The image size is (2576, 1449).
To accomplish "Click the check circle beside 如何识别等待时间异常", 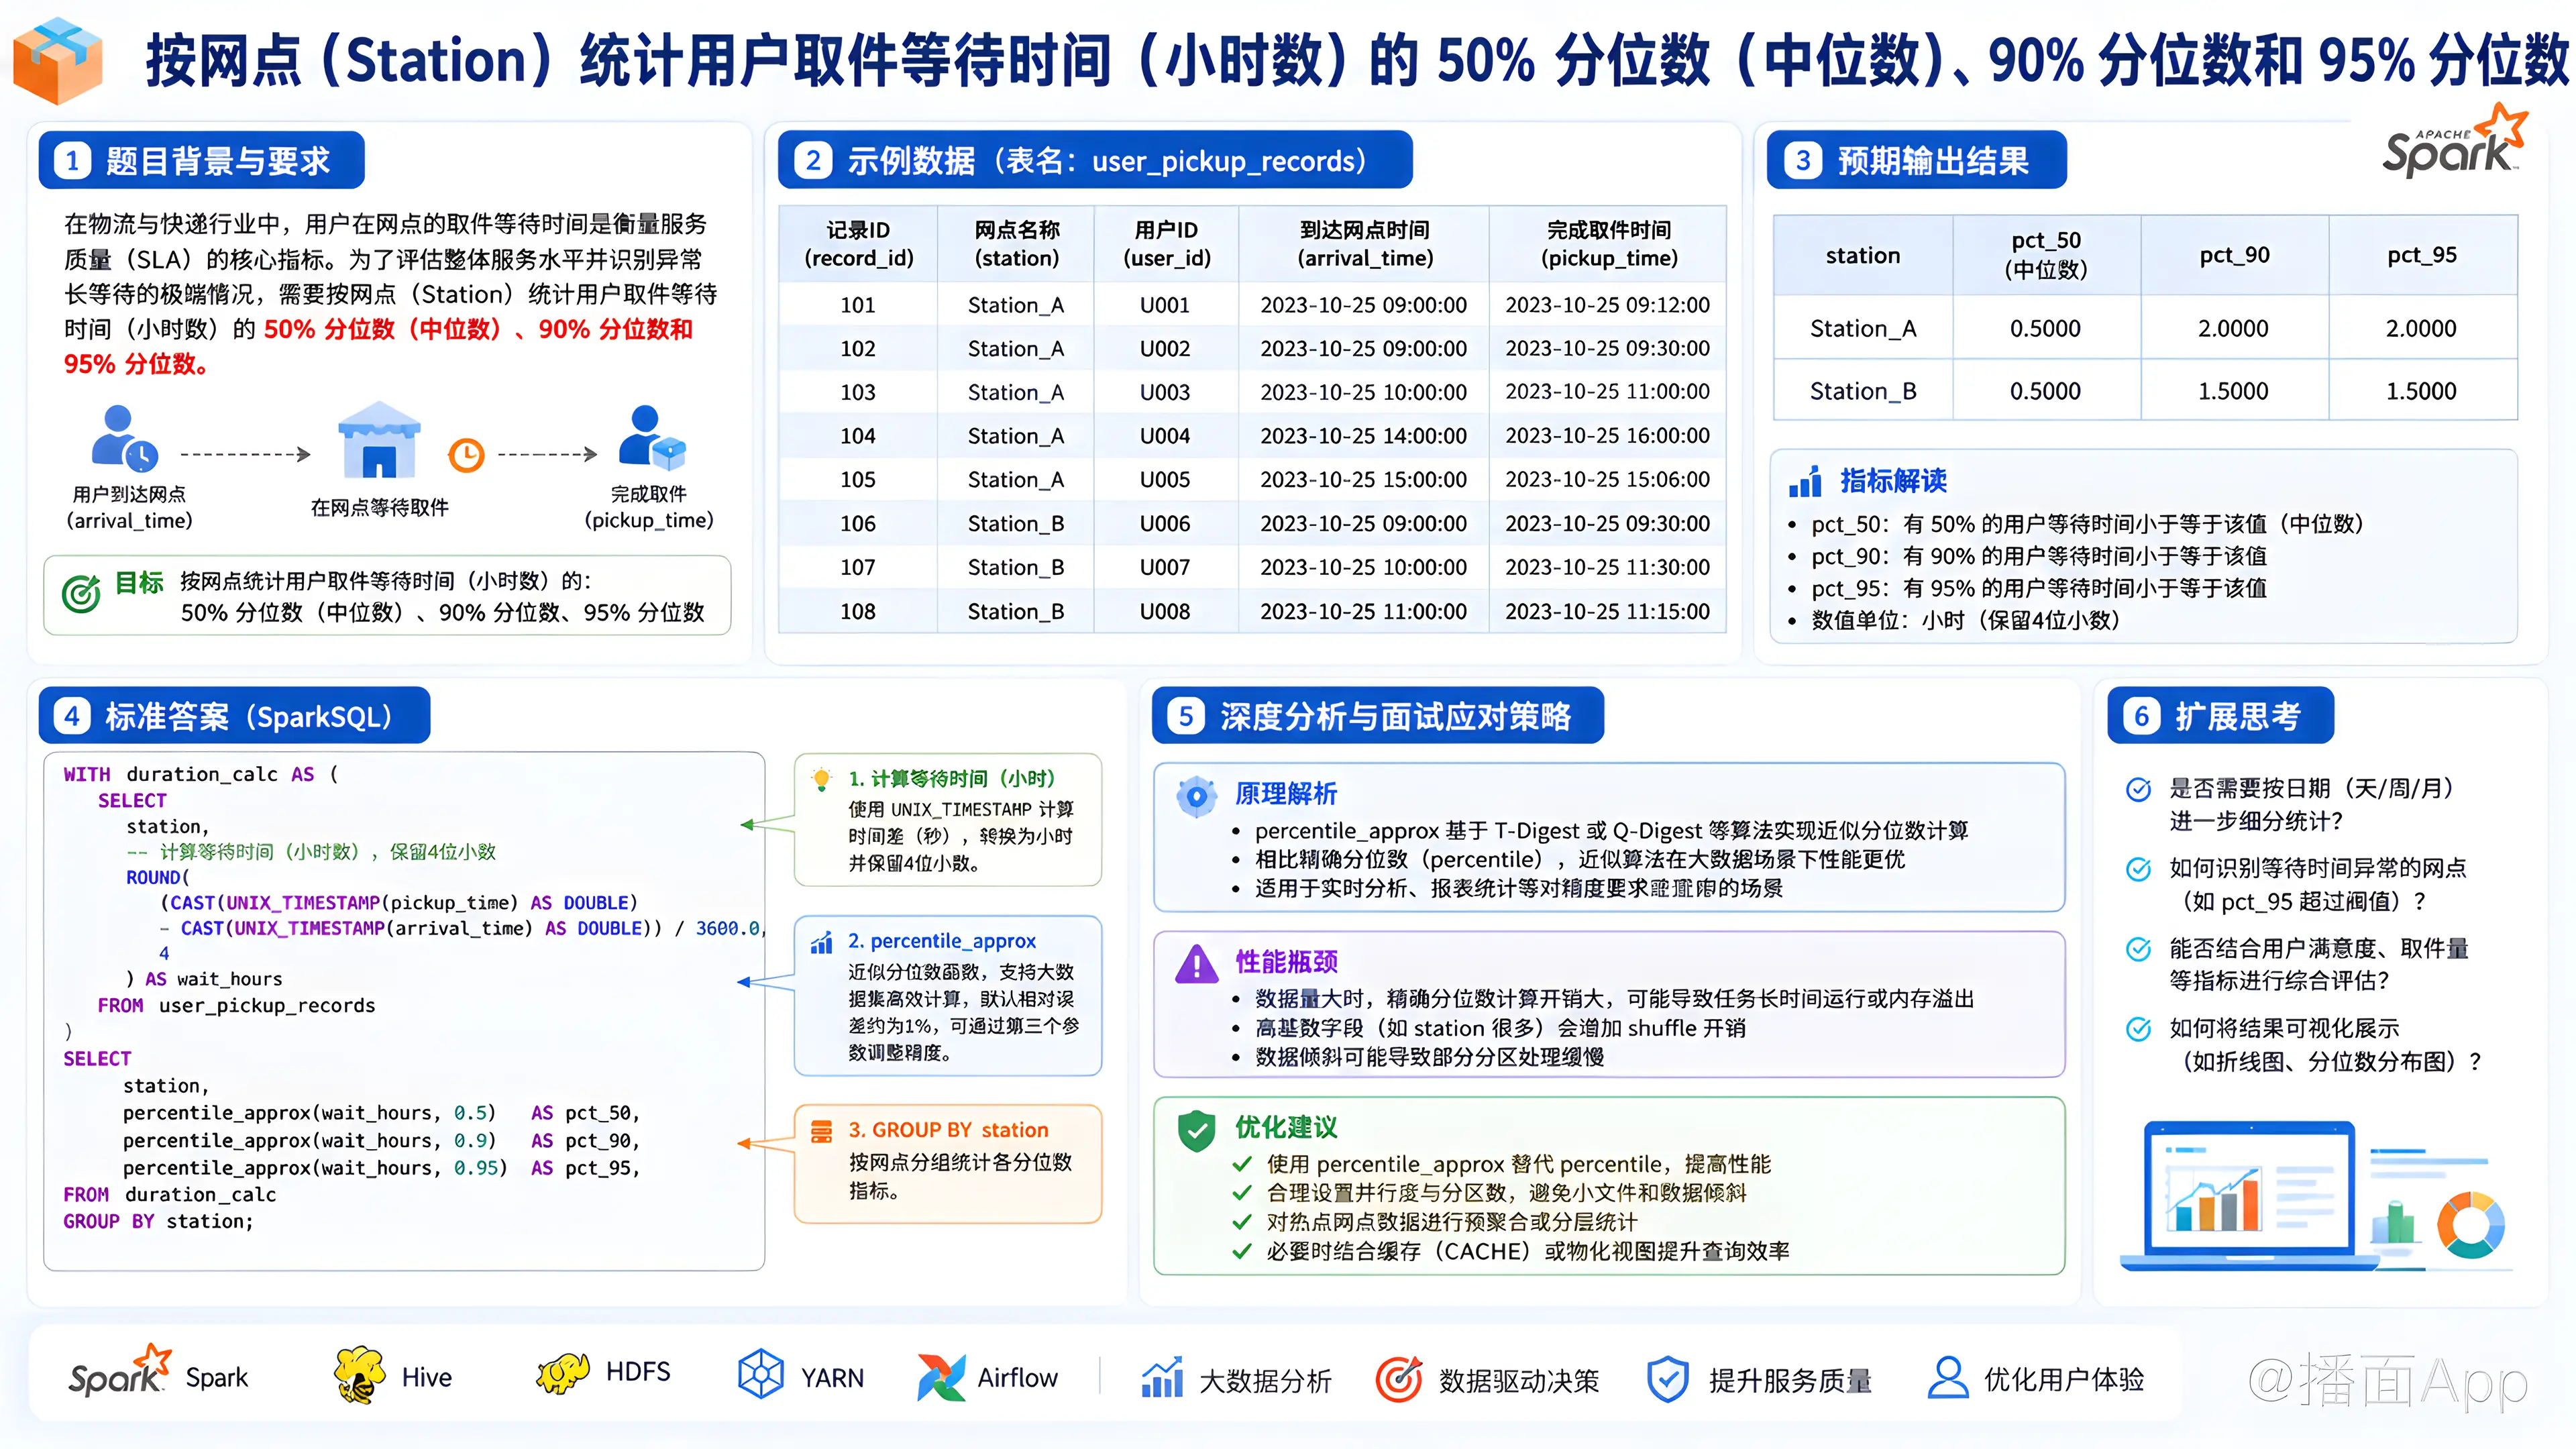I will (2138, 869).
